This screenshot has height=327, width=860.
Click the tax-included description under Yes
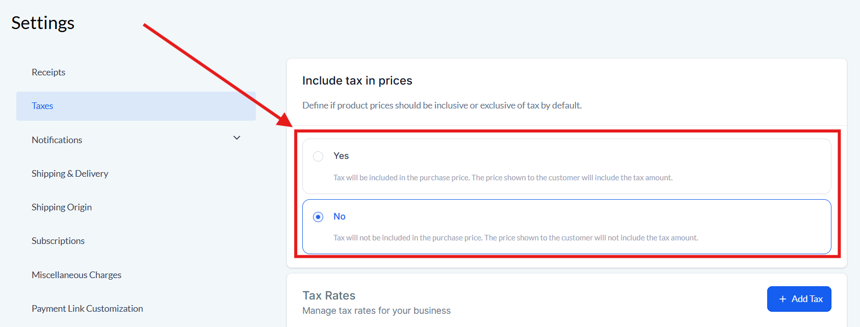(503, 178)
